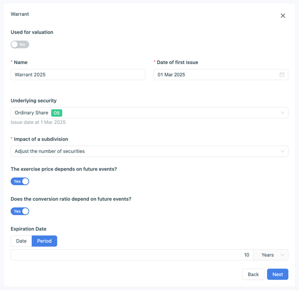Screen dimensions: 299x290
Task: Turn off conversion ratio future events toggle
Action: [x=20, y=211]
